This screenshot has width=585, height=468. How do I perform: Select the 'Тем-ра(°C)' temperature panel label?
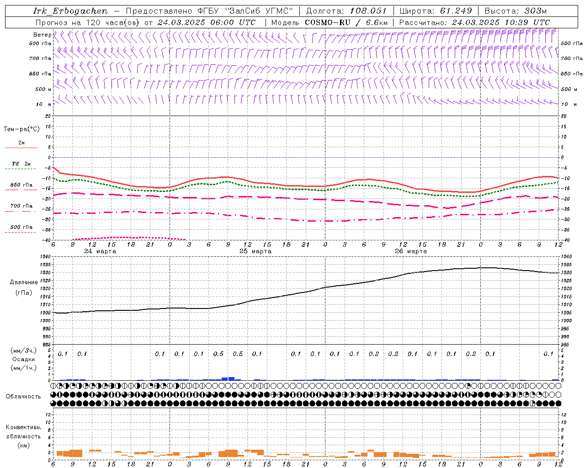[x=21, y=129]
